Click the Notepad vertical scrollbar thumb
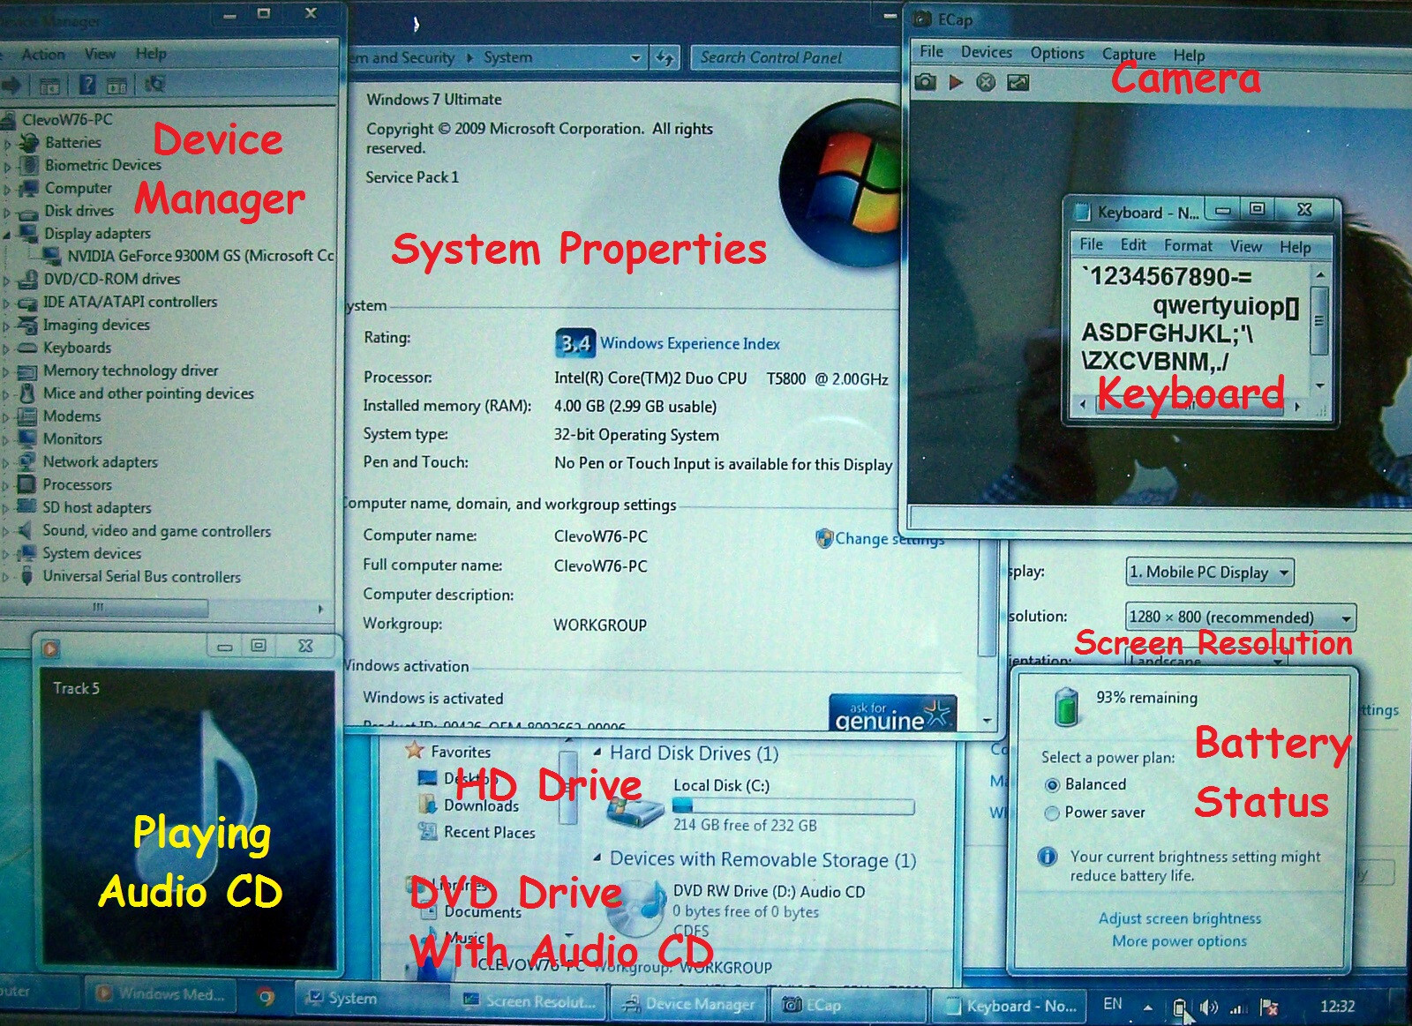 [1319, 321]
